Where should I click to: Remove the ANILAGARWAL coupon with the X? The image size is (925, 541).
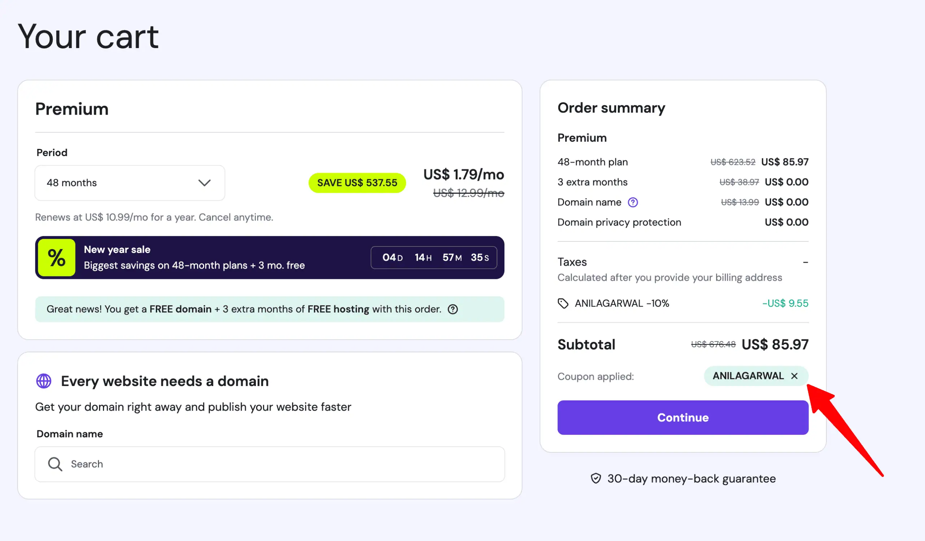click(x=795, y=376)
